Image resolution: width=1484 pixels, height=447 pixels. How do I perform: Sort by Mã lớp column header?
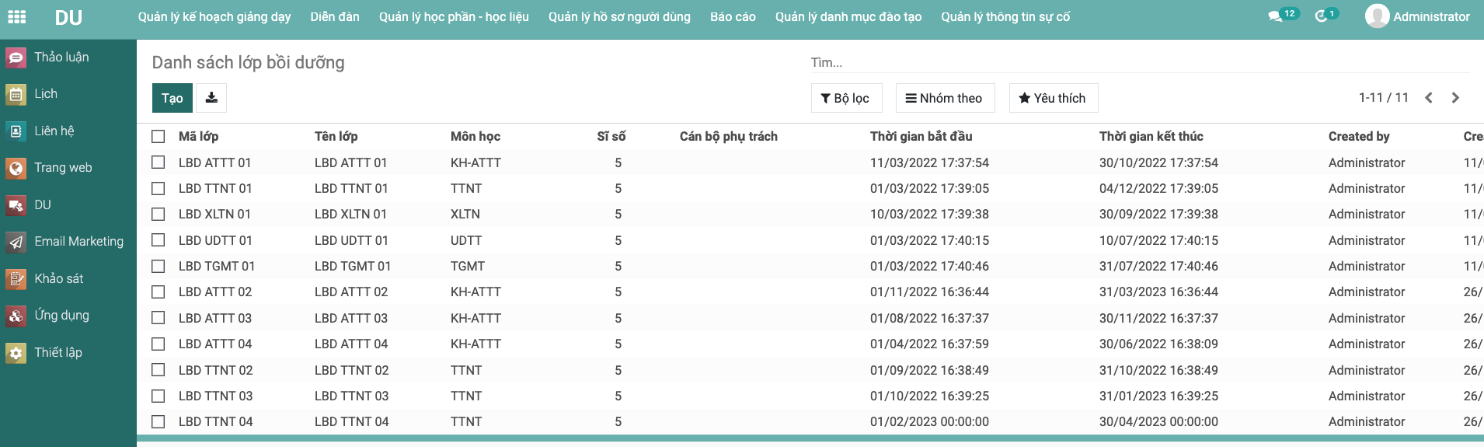click(198, 137)
